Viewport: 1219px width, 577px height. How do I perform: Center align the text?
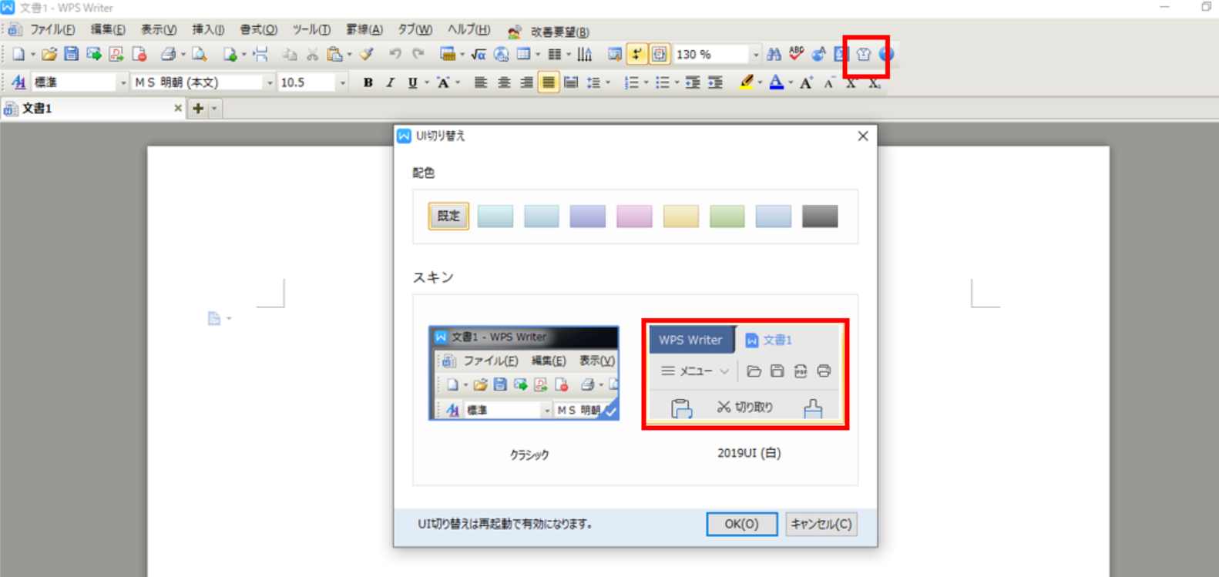[503, 82]
